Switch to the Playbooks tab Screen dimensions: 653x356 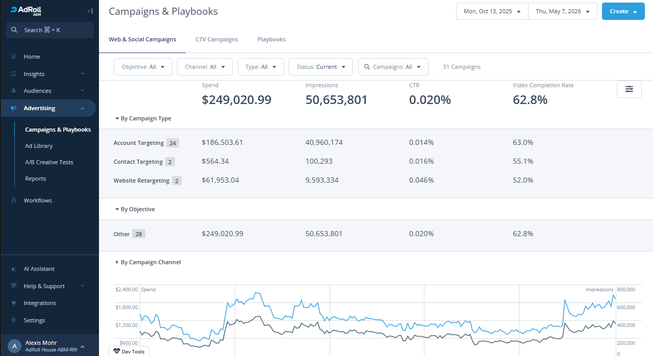pos(271,39)
